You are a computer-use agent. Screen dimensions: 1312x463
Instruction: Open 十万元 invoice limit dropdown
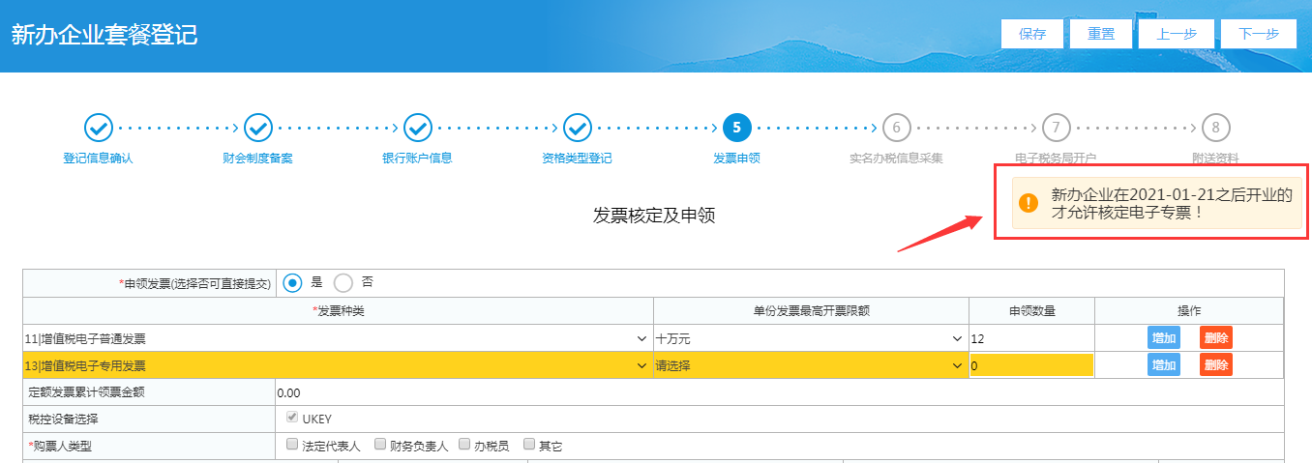(x=811, y=339)
